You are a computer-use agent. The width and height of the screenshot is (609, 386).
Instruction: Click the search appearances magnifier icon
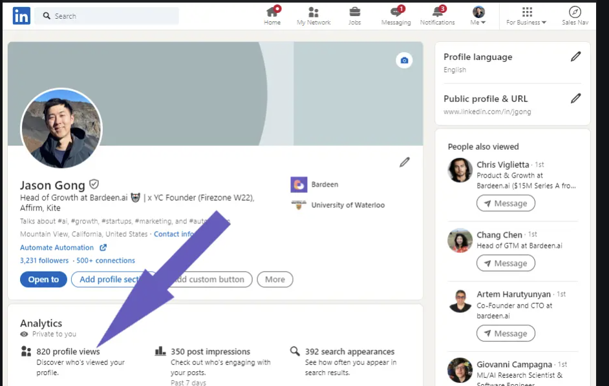pyautogui.click(x=295, y=351)
